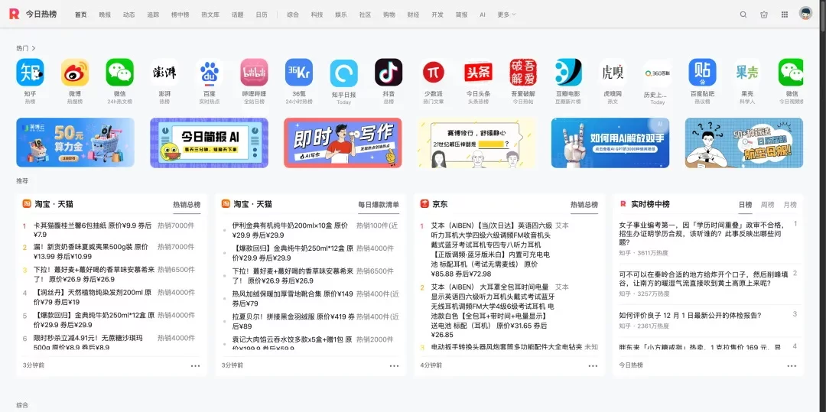
Task: Open the 哔哩哔哩 全站日榜 icon
Action: click(255, 73)
